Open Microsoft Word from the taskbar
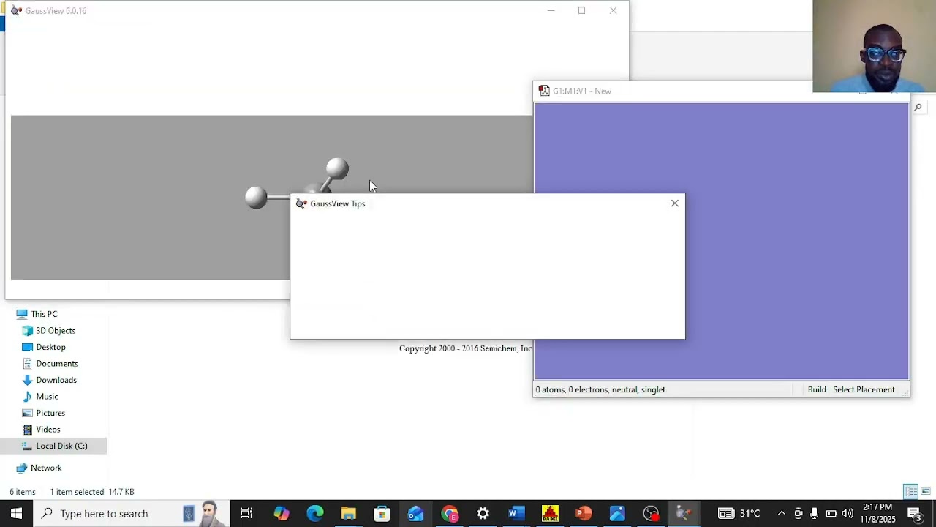This screenshot has width=936, height=527. (x=516, y=513)
